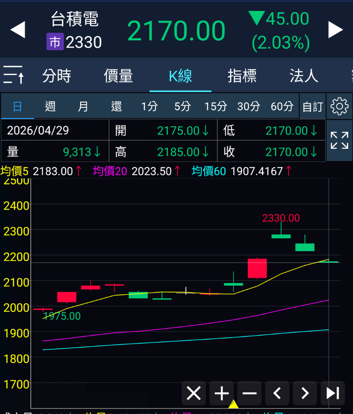This screenshot has height=414, width=353.
Task: Zoom out chart with minus button
Action: tap(249, 393)
